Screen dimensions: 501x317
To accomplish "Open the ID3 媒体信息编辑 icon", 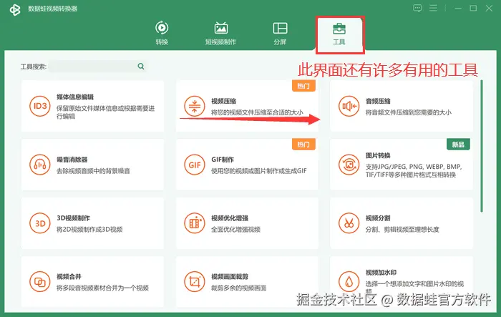I will coord(40,106).
